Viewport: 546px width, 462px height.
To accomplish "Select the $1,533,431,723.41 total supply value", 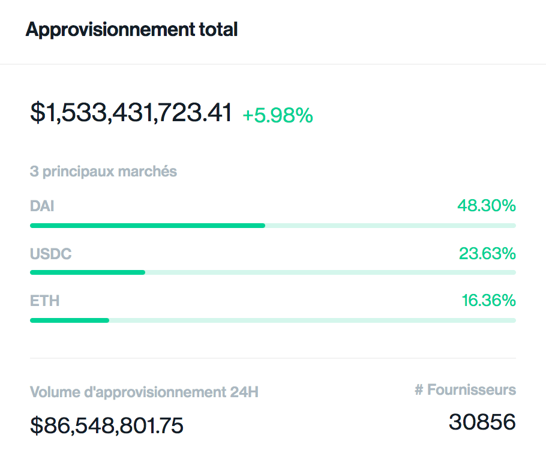I will (x=131, y=113).
